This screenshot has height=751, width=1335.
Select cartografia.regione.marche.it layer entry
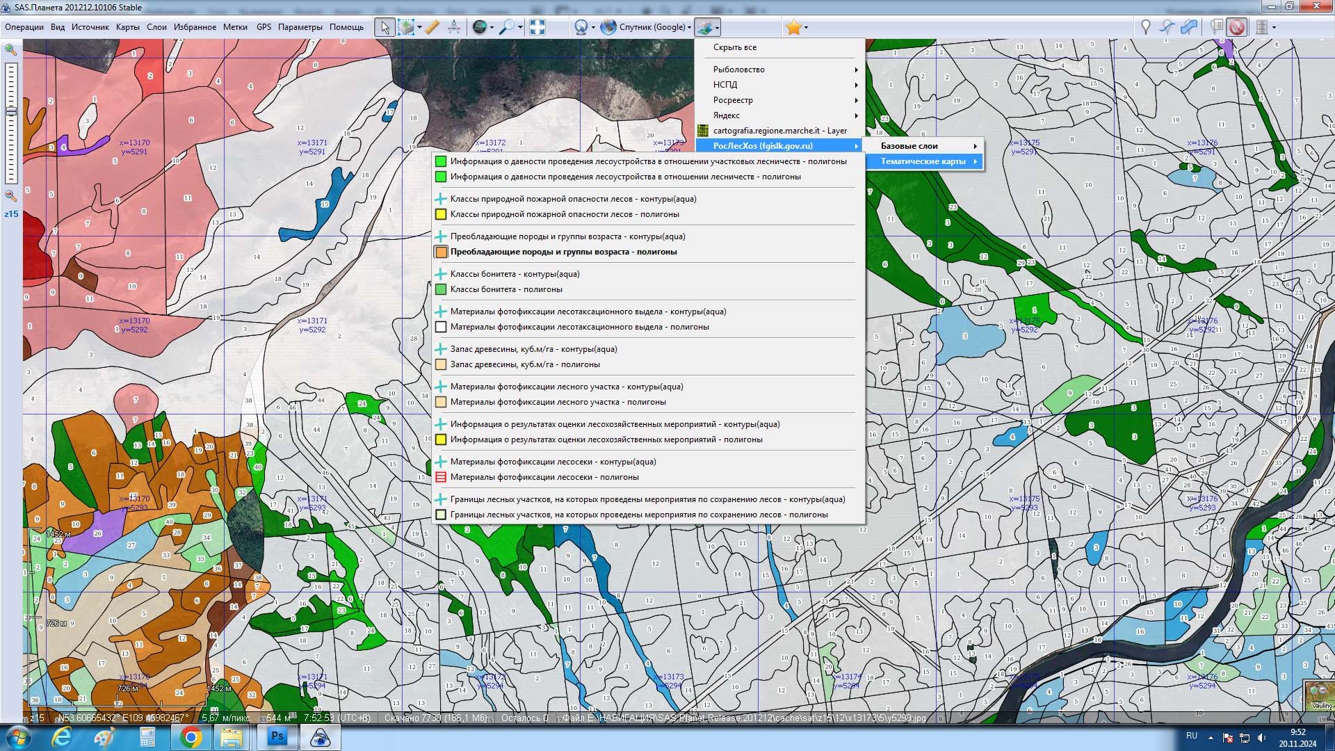[779, 131]
